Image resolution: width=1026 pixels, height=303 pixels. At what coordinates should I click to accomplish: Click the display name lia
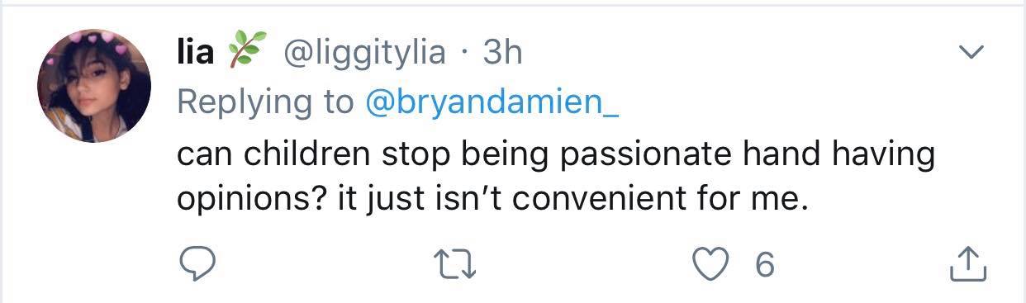tap(197, 53)
